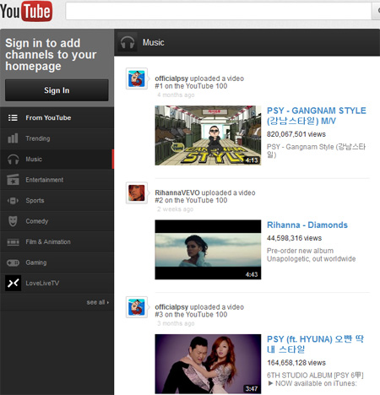Click the LoveLiveTV channel icon
380x395 pixels.
coord(14,283)
